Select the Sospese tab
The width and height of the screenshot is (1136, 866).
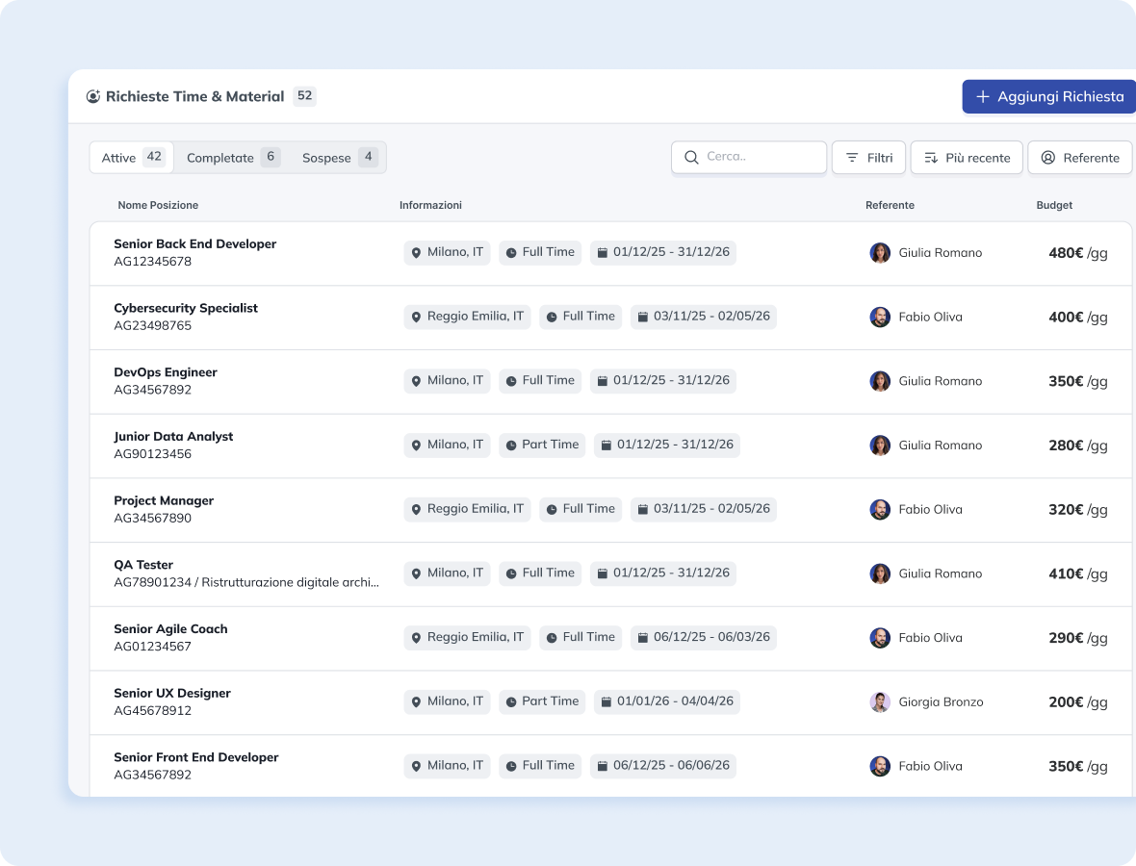coord(338,158)
